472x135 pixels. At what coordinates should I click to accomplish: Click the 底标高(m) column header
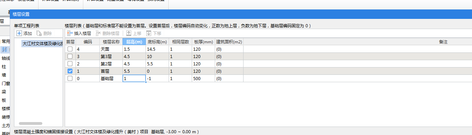click(157, 42)
